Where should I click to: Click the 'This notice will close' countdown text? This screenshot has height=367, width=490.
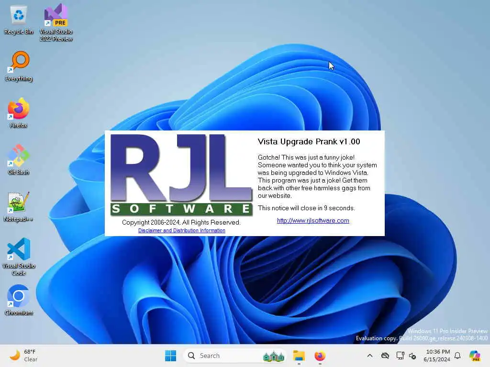(306, 208)
